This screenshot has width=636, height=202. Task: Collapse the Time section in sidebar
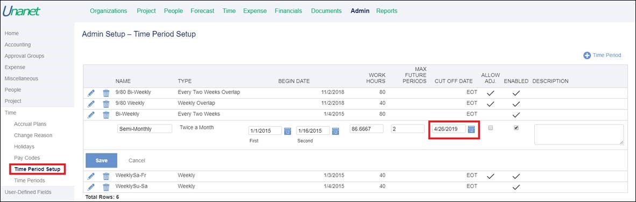(x=10, y=112)
